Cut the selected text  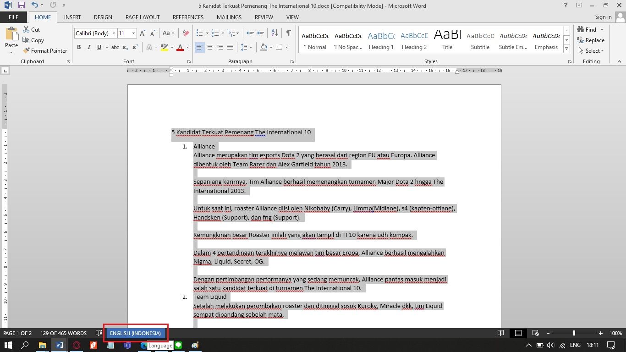point(31,30)
